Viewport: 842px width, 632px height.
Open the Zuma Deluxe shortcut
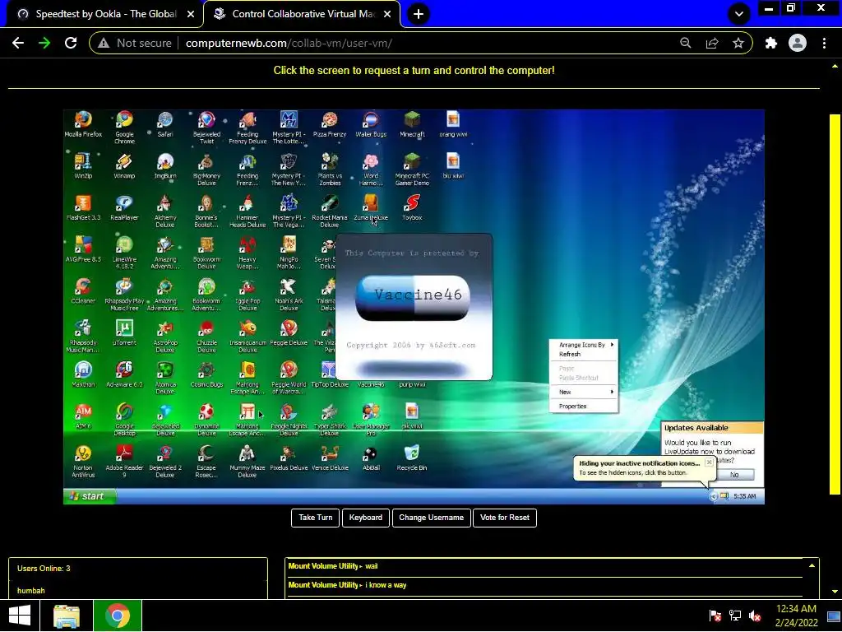[x=371, y=207]
